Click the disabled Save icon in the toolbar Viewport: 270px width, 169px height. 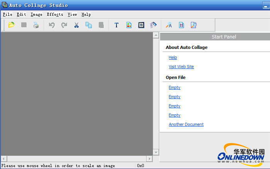[24, 25]
